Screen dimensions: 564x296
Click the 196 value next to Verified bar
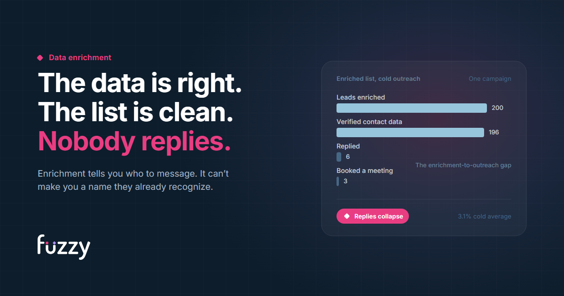coord(494,132)
